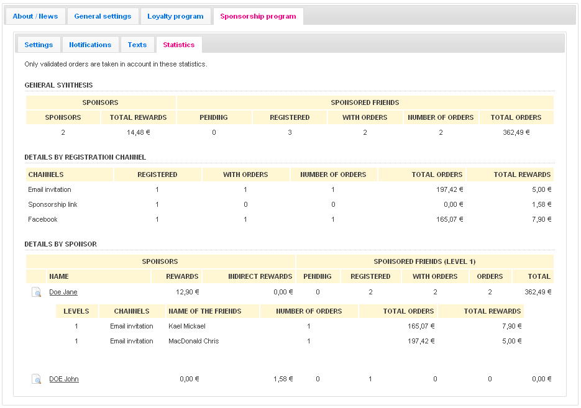Click the 362,49 € value in General Synthesis
The width and height of the screenshot is (581, 408).
pos(516,132)
